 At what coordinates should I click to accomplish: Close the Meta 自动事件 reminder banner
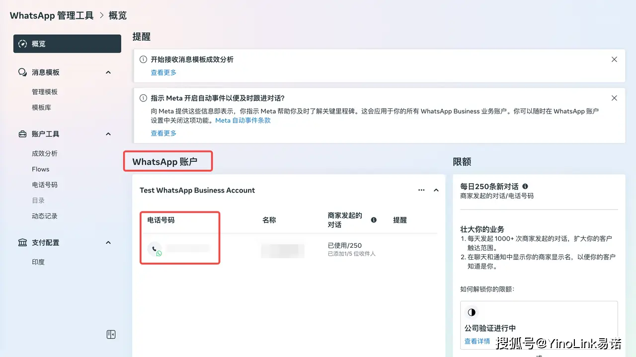coord(614,98)
